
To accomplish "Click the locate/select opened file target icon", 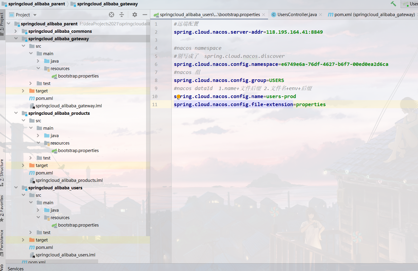I will click(112, 15).
